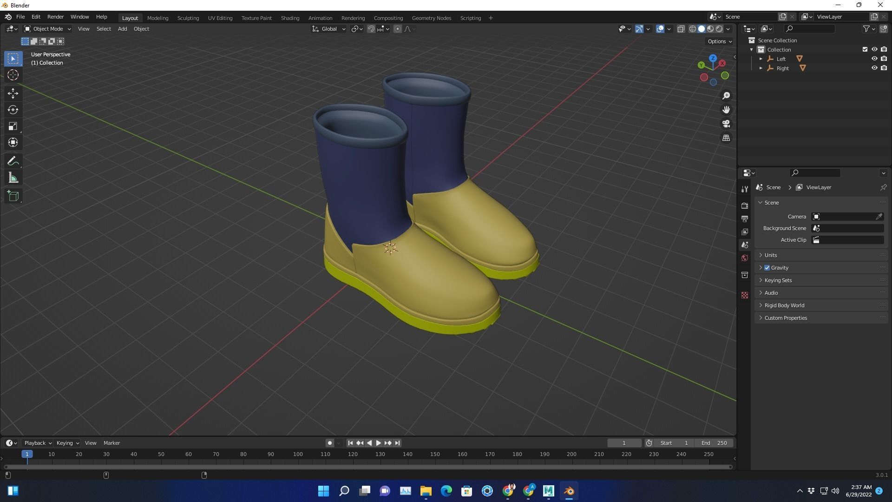
Task: Open the World properties tab
Action: click(745, 258)
